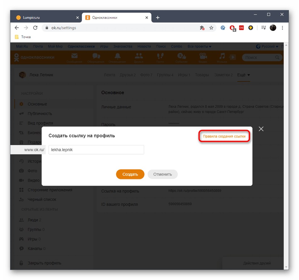Click the Создать button

[130, 174]
